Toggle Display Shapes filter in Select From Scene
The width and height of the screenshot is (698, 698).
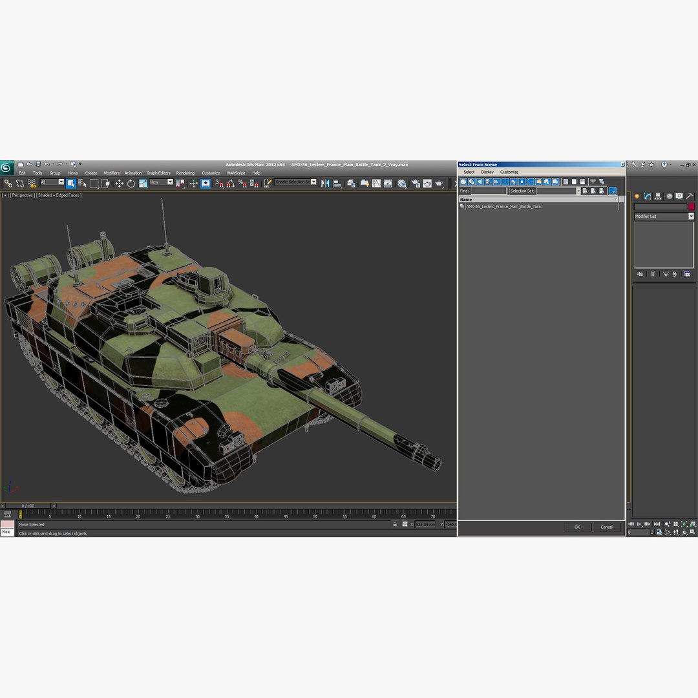click(x=472, y=182)
